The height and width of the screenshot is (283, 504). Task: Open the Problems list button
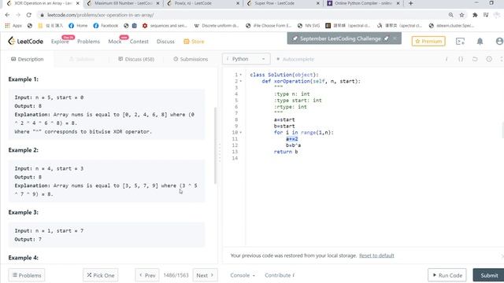pyautogui.click(x=27, y=275)
